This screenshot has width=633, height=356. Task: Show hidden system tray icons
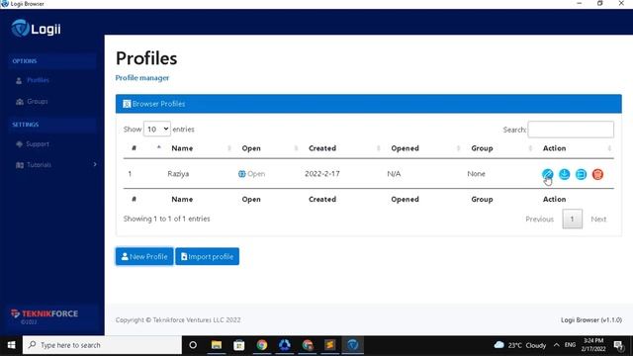pos(556,345)
